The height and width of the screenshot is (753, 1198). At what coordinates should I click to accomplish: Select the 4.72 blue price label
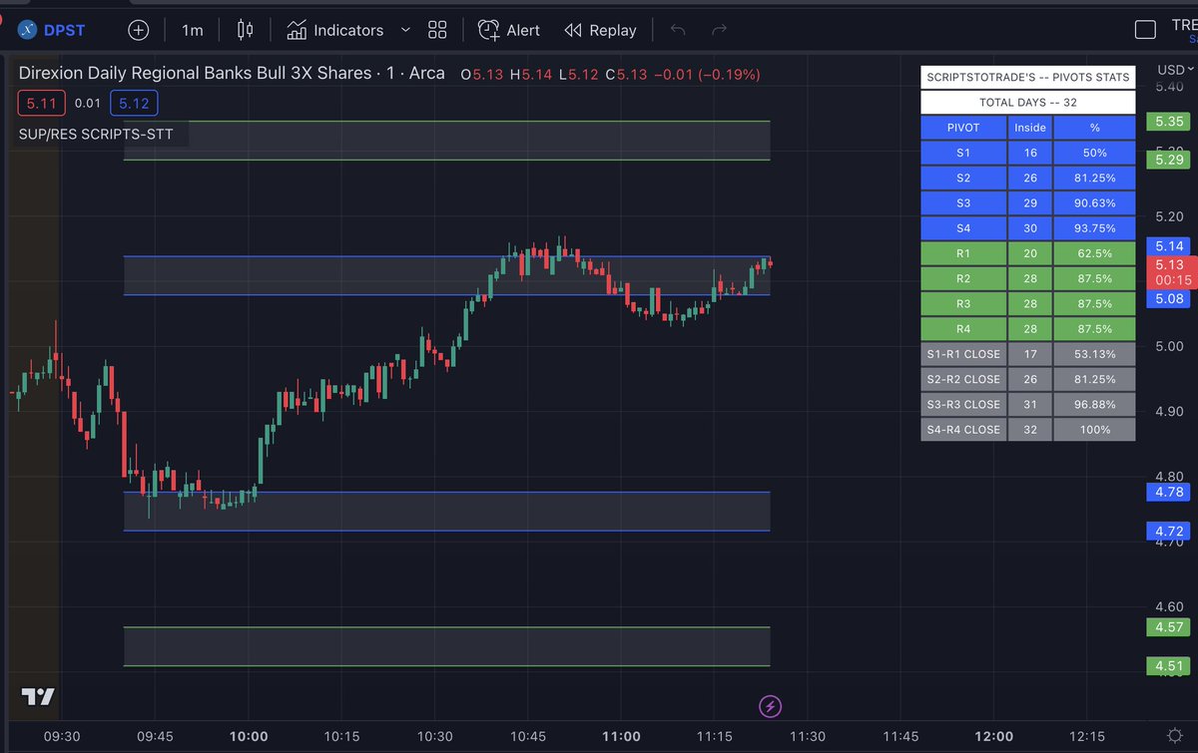[1168, 531]
